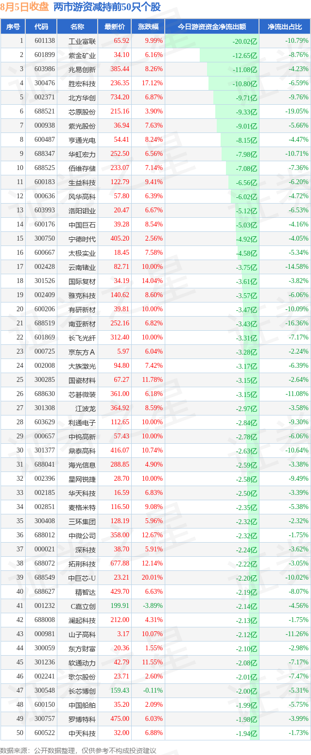
Task: Select the 序号 column header
Action: pyautogui.click(x=13, y=27)
